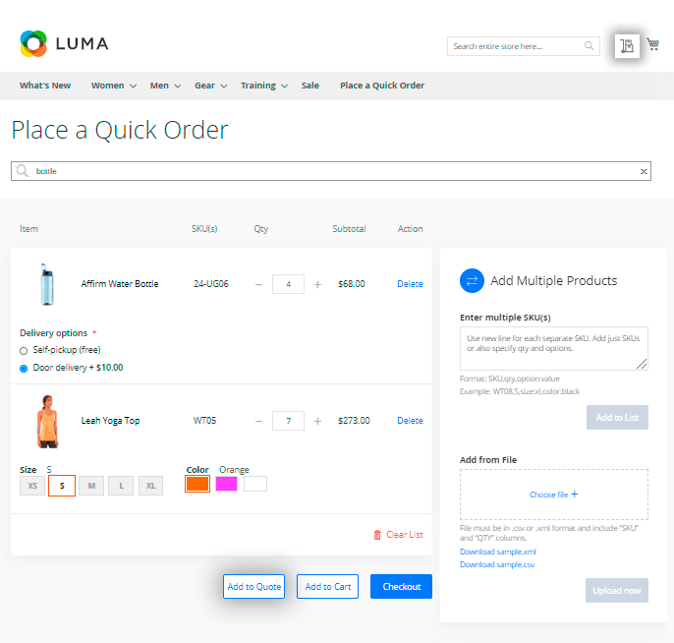Click the subtotal $68.00
This screenshot has height=643, width=674.
coord(351,284)
